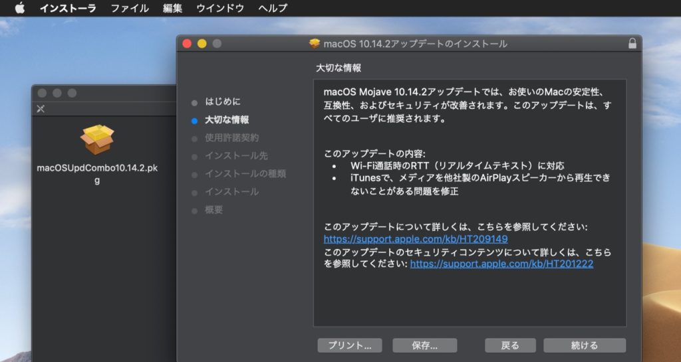The height and width of the screenshot is (362, 681).
Task: Click the toolbar icon in the Finder window
Action: pos(41,109)
